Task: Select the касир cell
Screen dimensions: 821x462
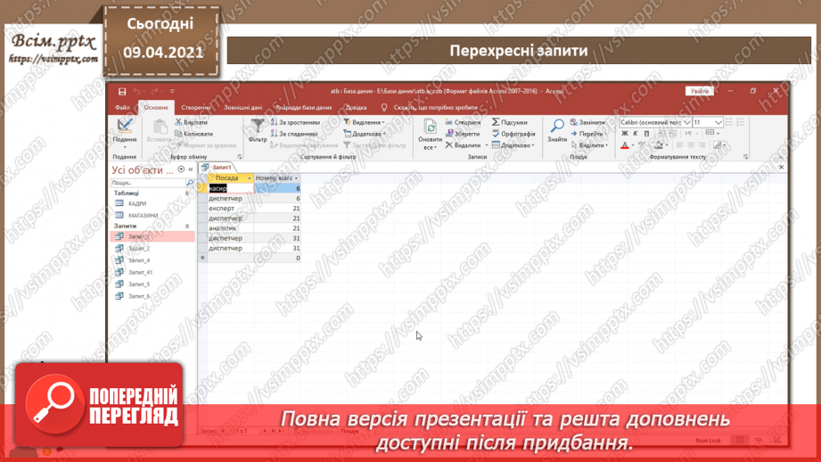Action: (231, 188)
